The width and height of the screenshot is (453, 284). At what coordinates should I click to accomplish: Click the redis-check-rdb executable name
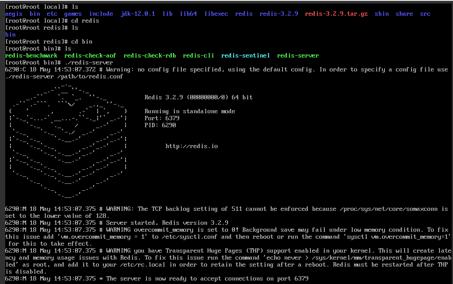click(x=150, y=55)
